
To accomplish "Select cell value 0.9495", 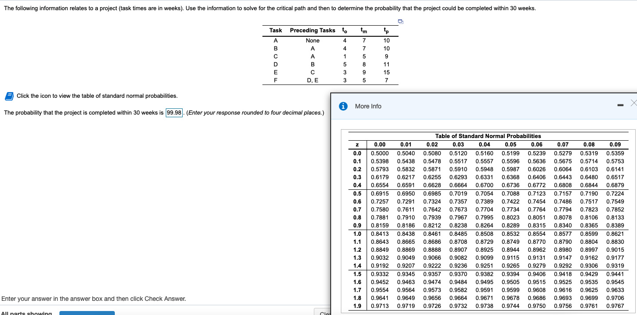I will click(x=484, y=282).
